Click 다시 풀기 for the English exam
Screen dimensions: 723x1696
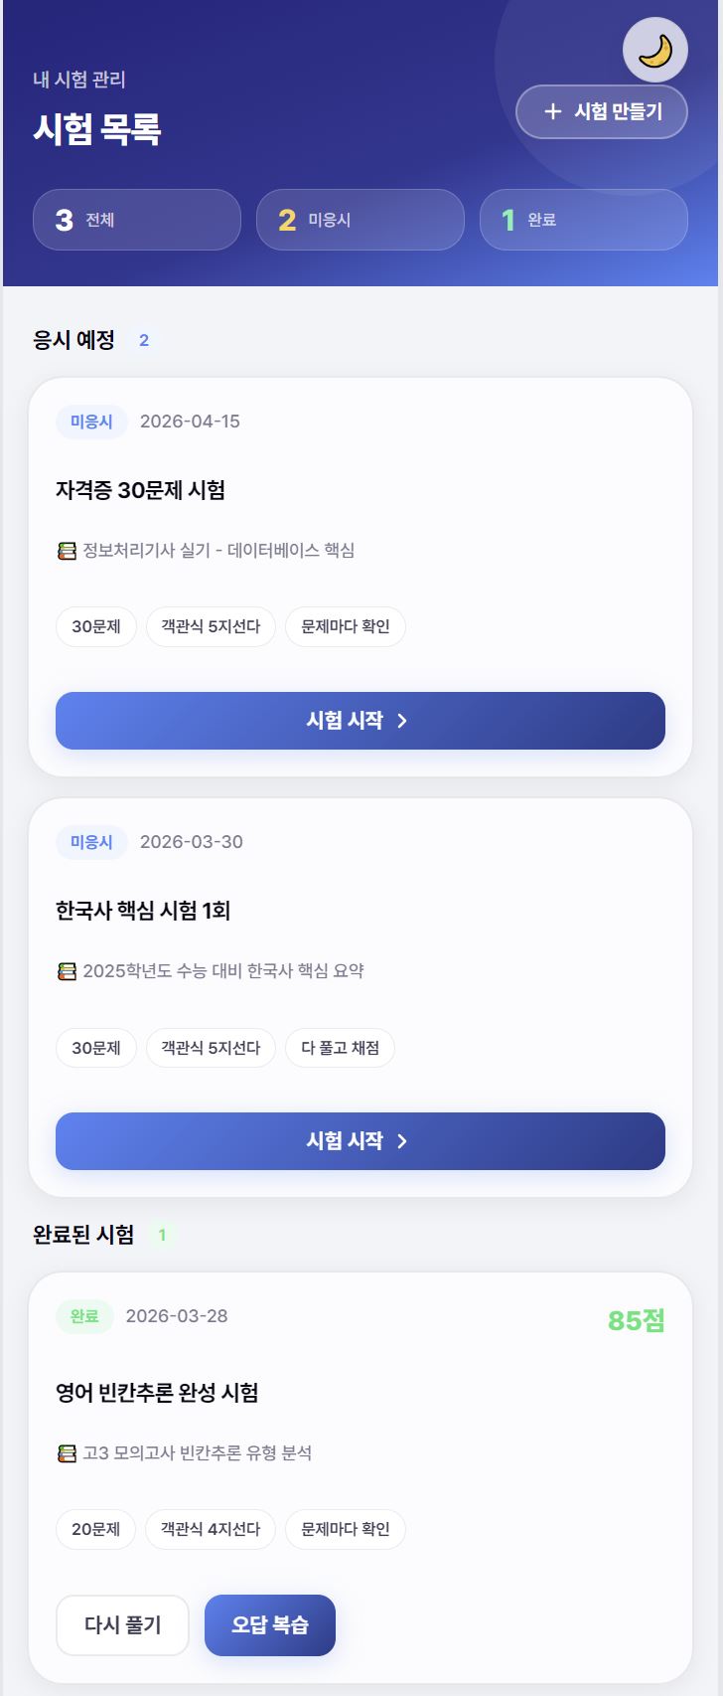pyautogui.click(x=122, y=1625)
